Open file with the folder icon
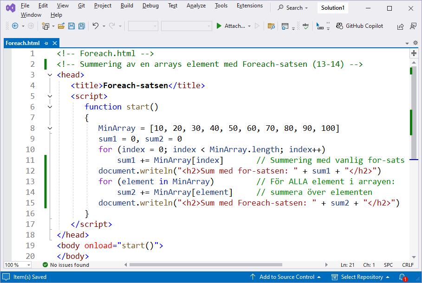 point(61,26)
